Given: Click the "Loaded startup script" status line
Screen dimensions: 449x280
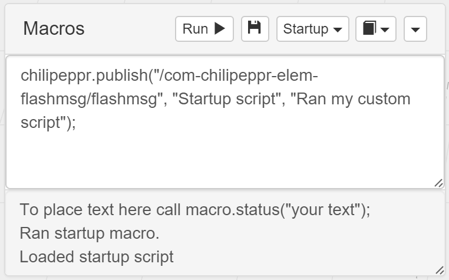Looking at the screenshot, I should pos(97,257).
